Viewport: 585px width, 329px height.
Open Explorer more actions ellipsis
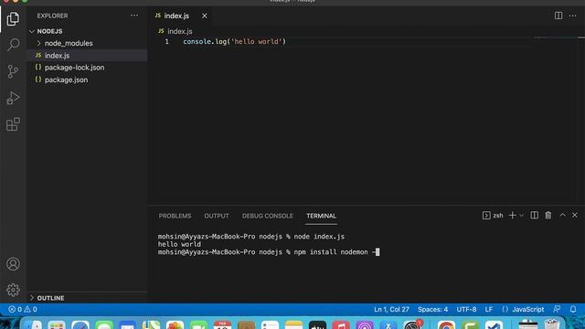coord(134,16)
